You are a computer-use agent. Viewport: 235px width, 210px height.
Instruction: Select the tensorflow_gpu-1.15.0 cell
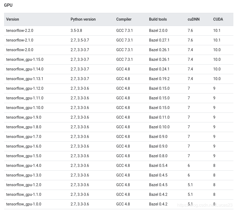(x=25, y=59)
